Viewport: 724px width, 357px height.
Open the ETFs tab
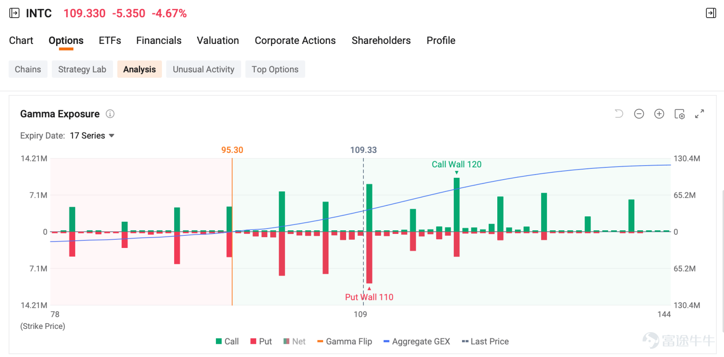110,41
